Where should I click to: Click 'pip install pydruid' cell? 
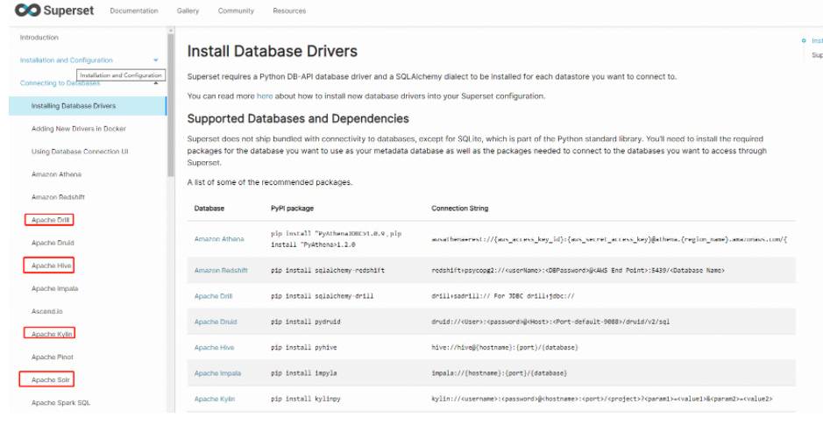tap(306, 322)
